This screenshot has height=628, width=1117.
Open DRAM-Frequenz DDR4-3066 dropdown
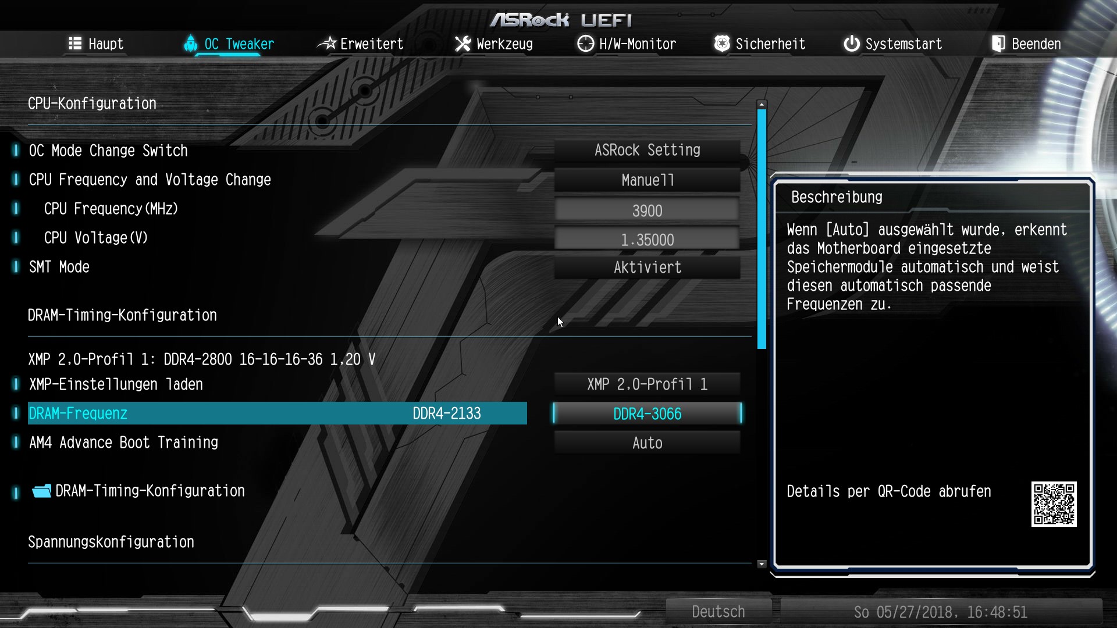[x=647, y=414]
